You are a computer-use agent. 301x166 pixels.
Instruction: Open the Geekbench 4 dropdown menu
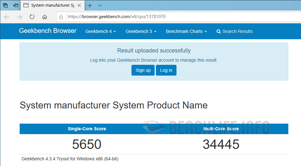click(100, 31)
